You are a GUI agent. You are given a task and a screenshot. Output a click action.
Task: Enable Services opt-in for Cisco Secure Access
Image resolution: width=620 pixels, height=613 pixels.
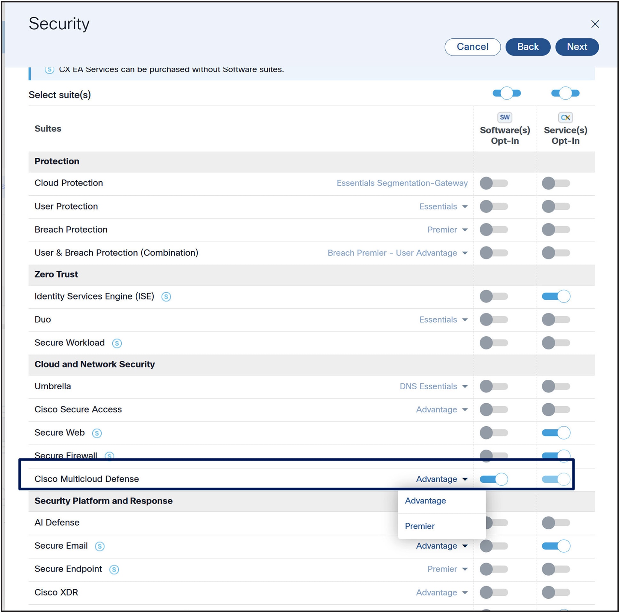(x=556, y=410)
